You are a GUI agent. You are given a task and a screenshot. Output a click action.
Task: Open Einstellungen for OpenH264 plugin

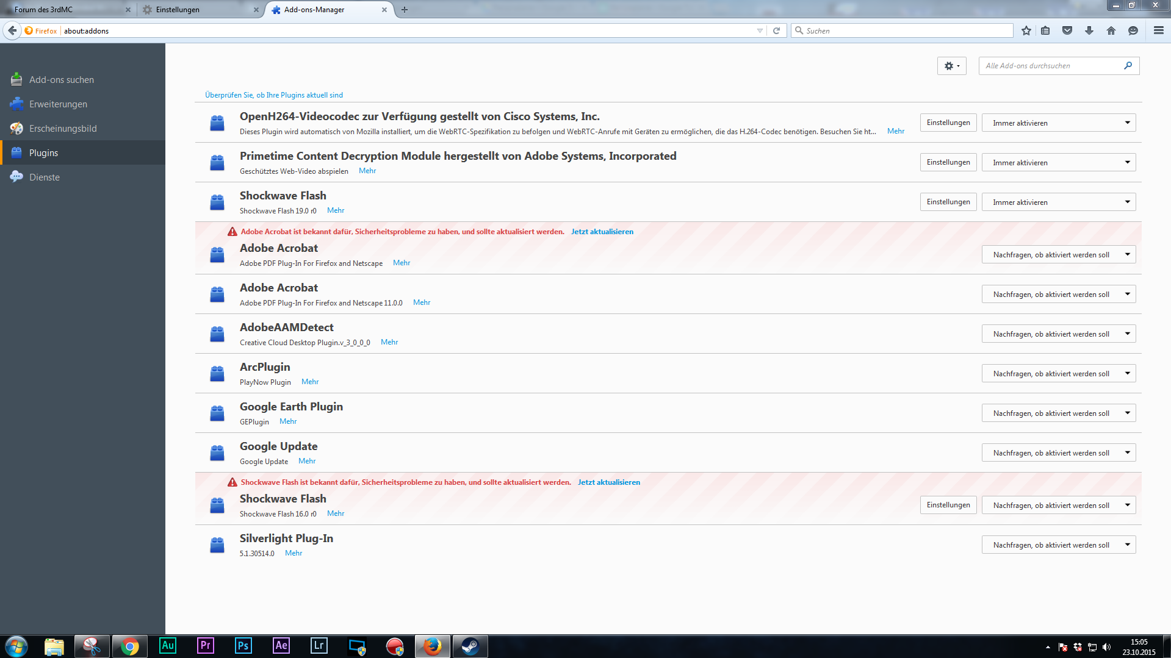(948, 123)
